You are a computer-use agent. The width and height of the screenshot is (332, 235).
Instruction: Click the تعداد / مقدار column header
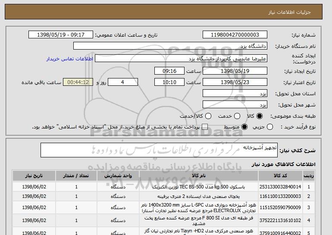pyautogui.click(x=76, y=176)
